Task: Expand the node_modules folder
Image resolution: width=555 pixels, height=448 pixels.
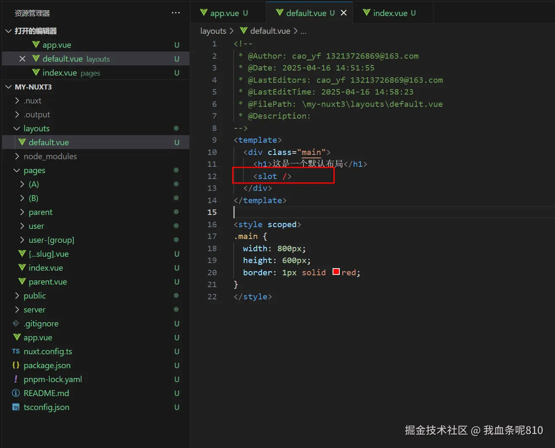Action: (17, 156)
